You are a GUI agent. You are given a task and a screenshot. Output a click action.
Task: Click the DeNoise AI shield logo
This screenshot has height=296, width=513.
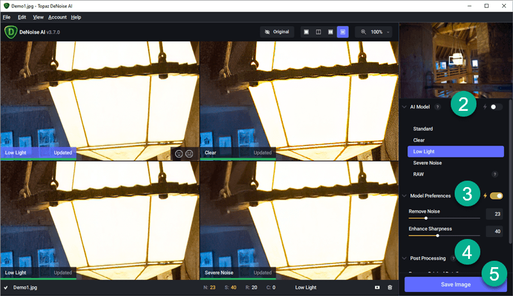[11, 32]
